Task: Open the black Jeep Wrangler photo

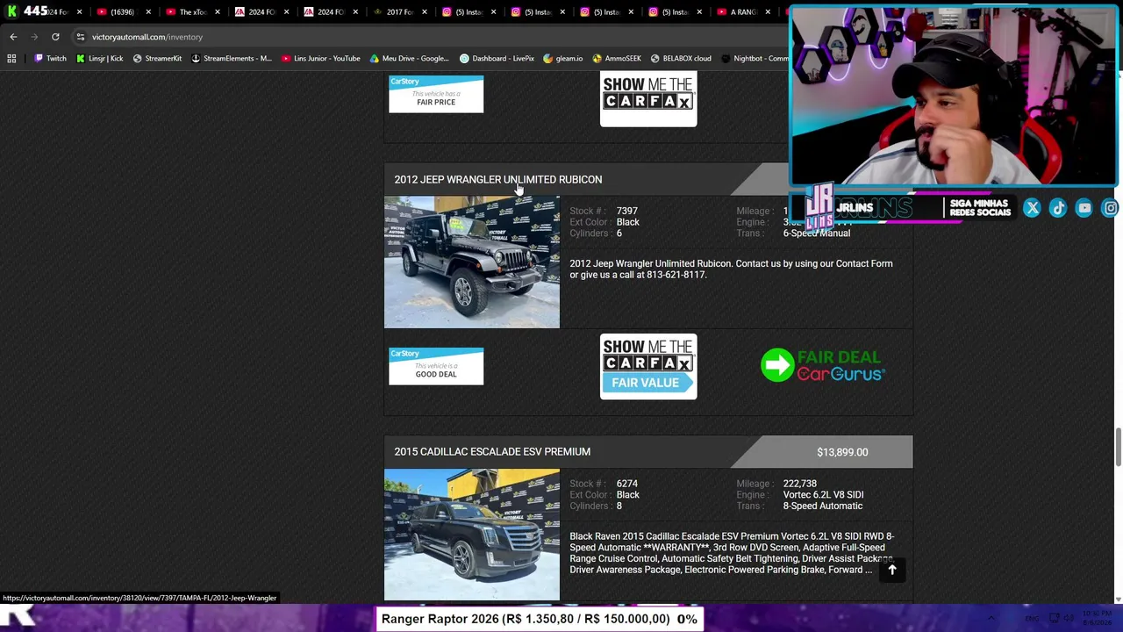Action: 472,262
